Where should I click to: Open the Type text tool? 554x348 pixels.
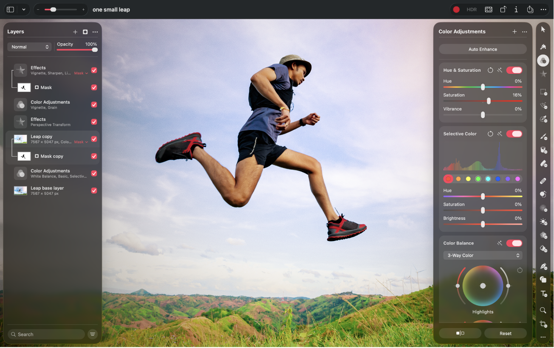point(543,294)
